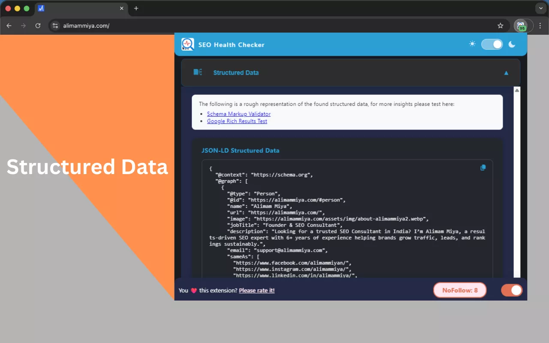Open the Schema Markup Validator link

(x=238, y=114)
